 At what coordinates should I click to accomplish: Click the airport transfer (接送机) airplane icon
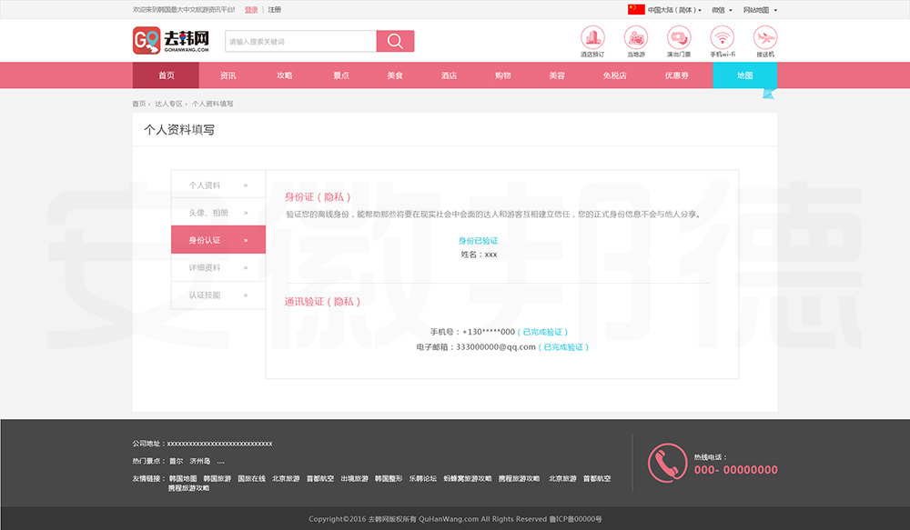[765, 38]
